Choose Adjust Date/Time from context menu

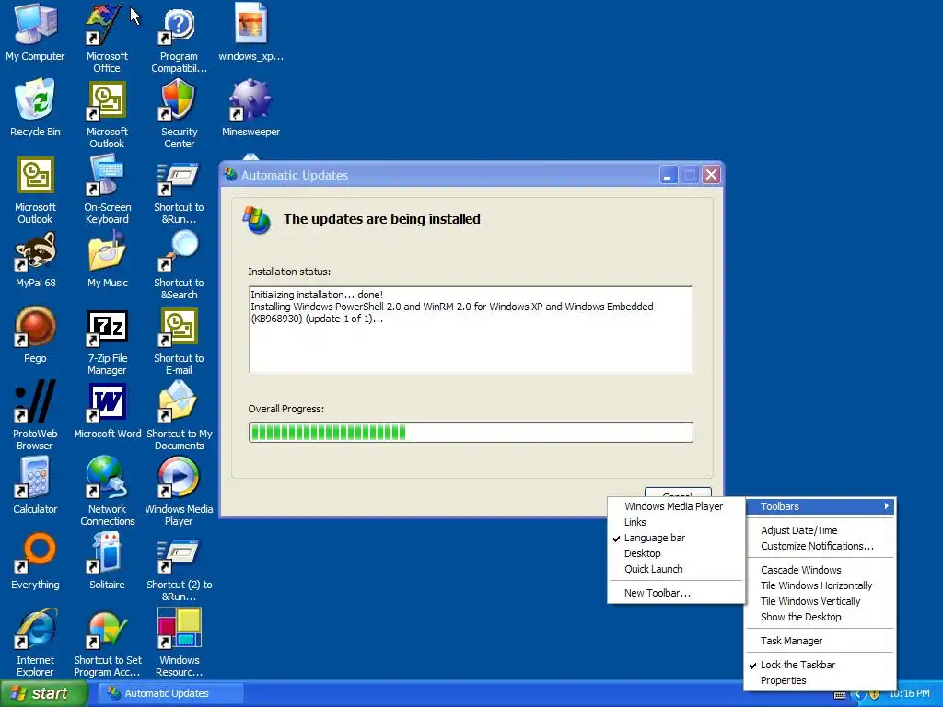pos(820,530)
